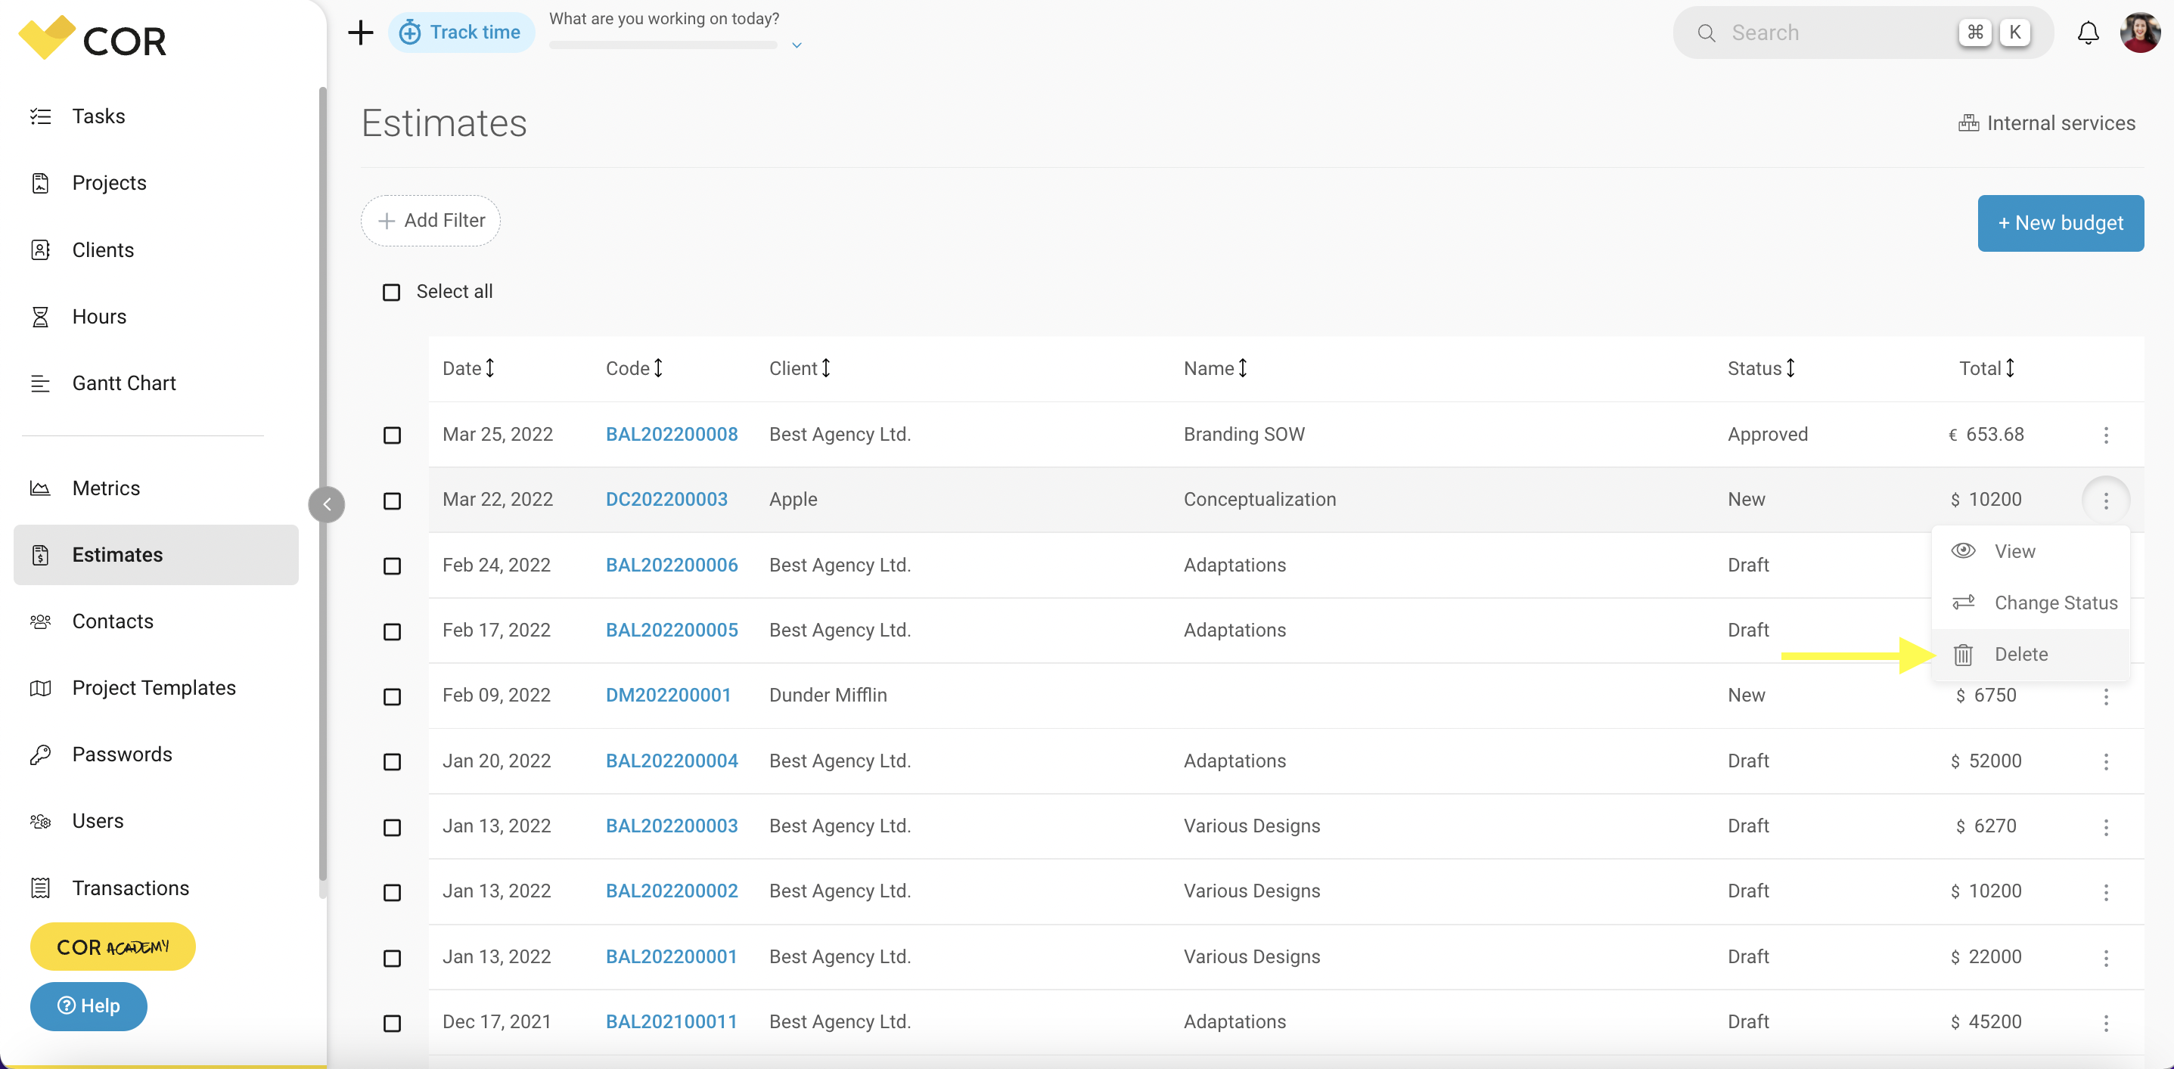2174x1069 pixels.
Task: Click the Users sidebar icon
Action: tap(41, 821)
